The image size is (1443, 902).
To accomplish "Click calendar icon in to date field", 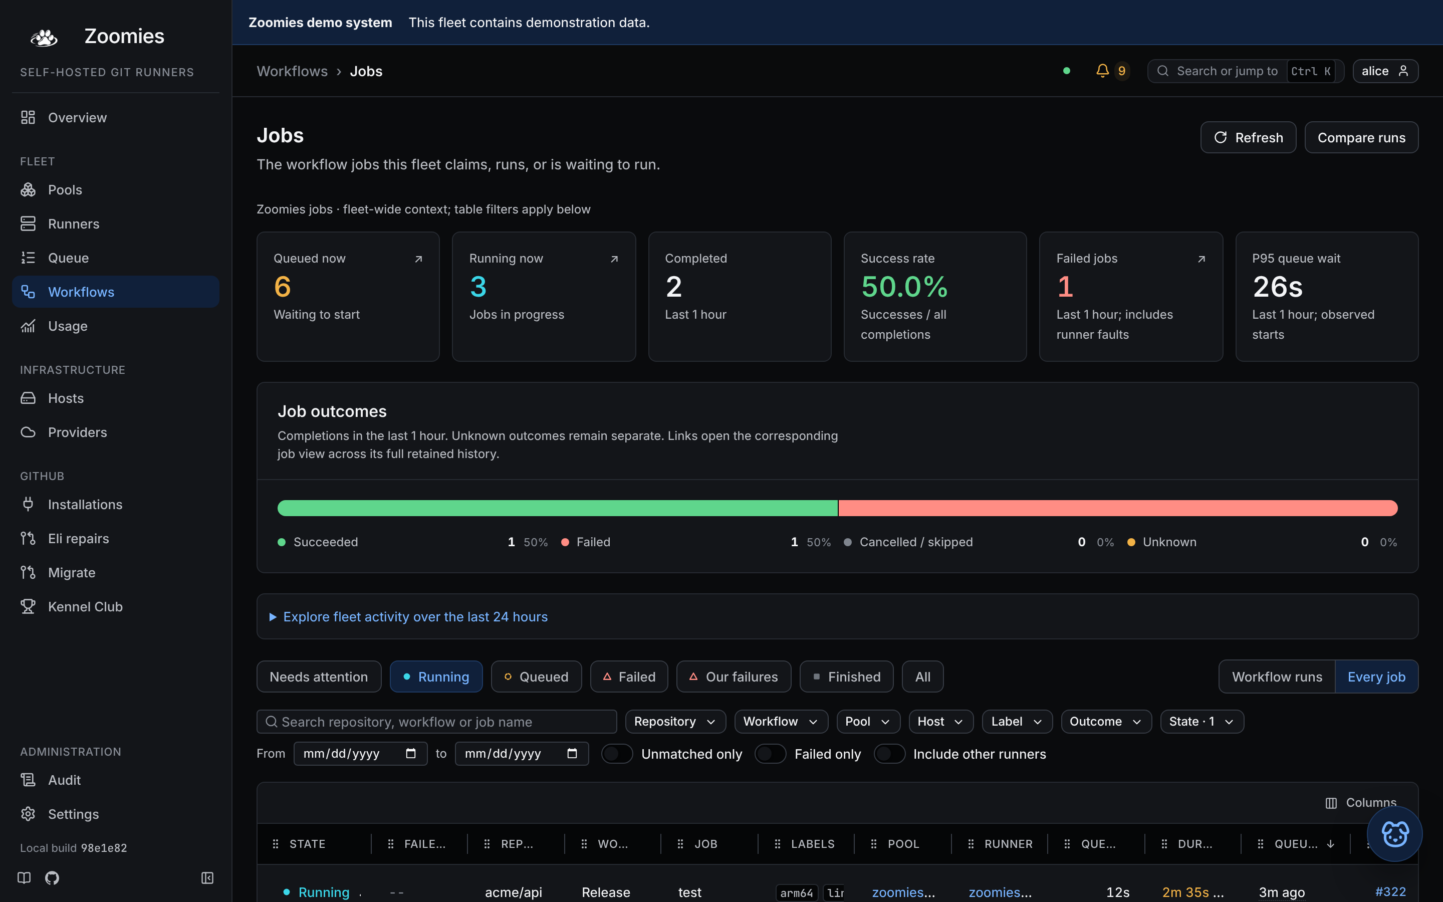I will pos(572,754).
